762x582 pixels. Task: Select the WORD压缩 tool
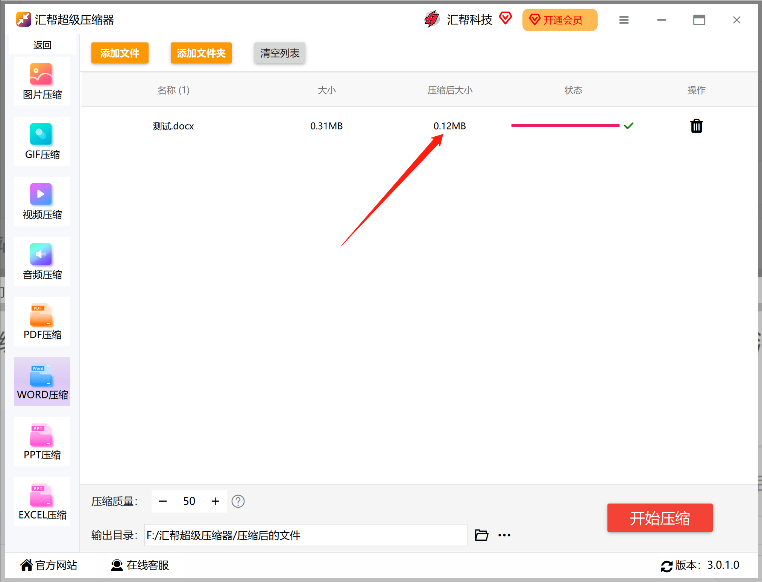(42, 381)
